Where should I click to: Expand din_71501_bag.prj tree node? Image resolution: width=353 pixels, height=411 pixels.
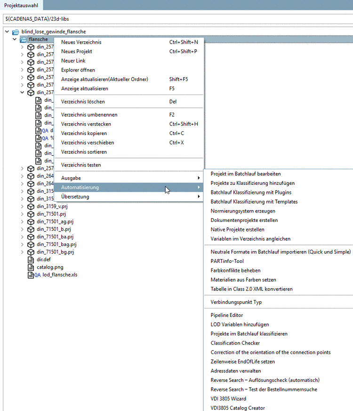(22, 245)
